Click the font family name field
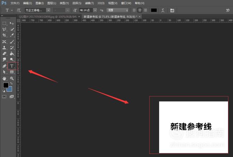Screen dimensions: 233x157 tap(35, 10)
